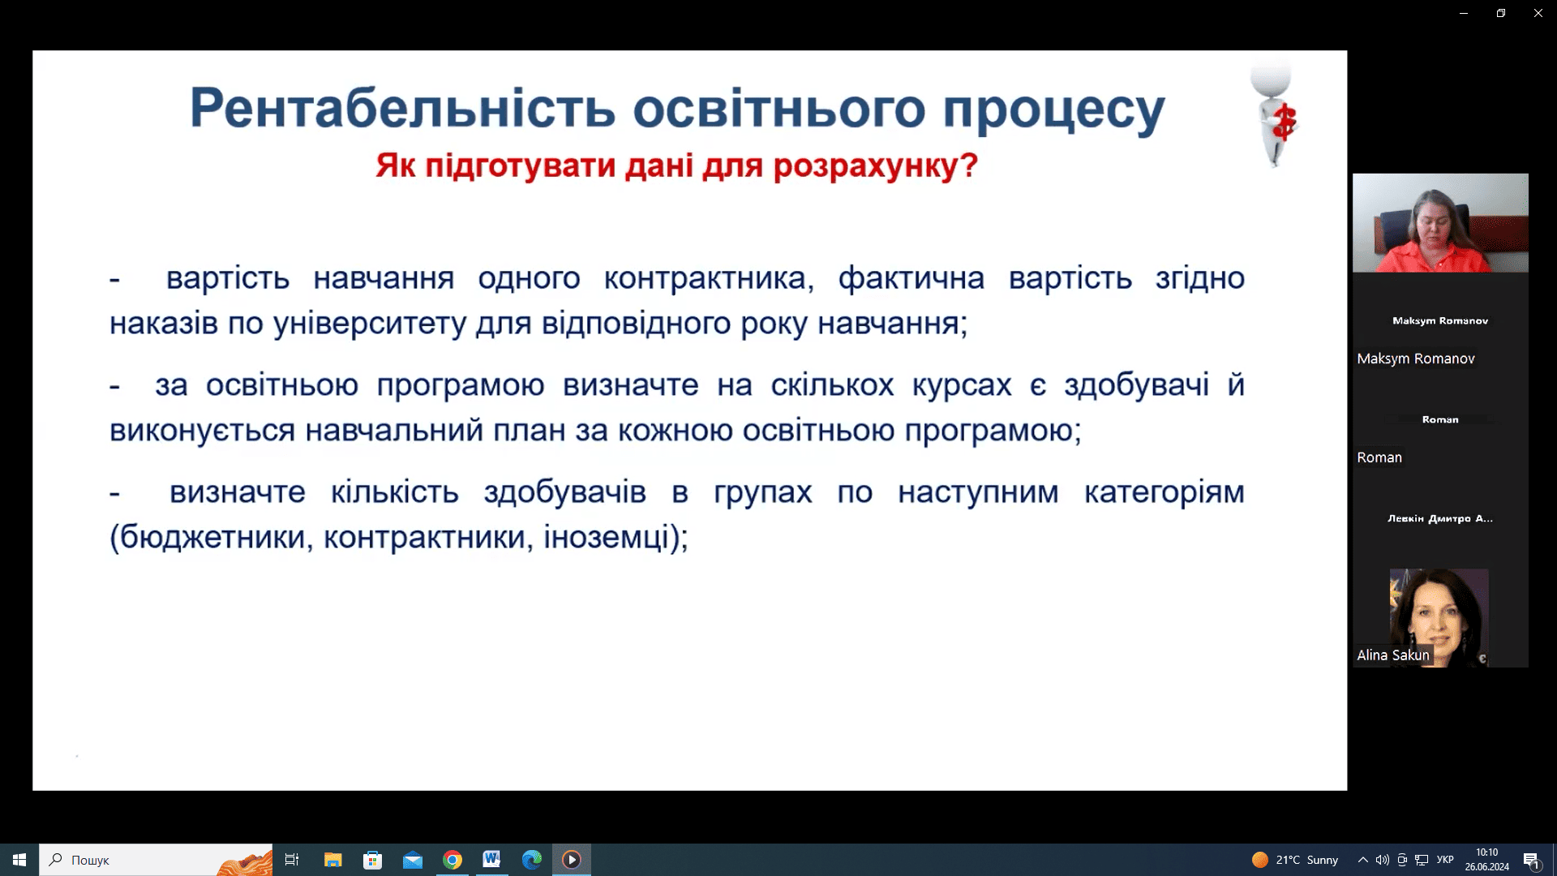Open Task View
The image size is (1557, 876).
click(292, 860)
